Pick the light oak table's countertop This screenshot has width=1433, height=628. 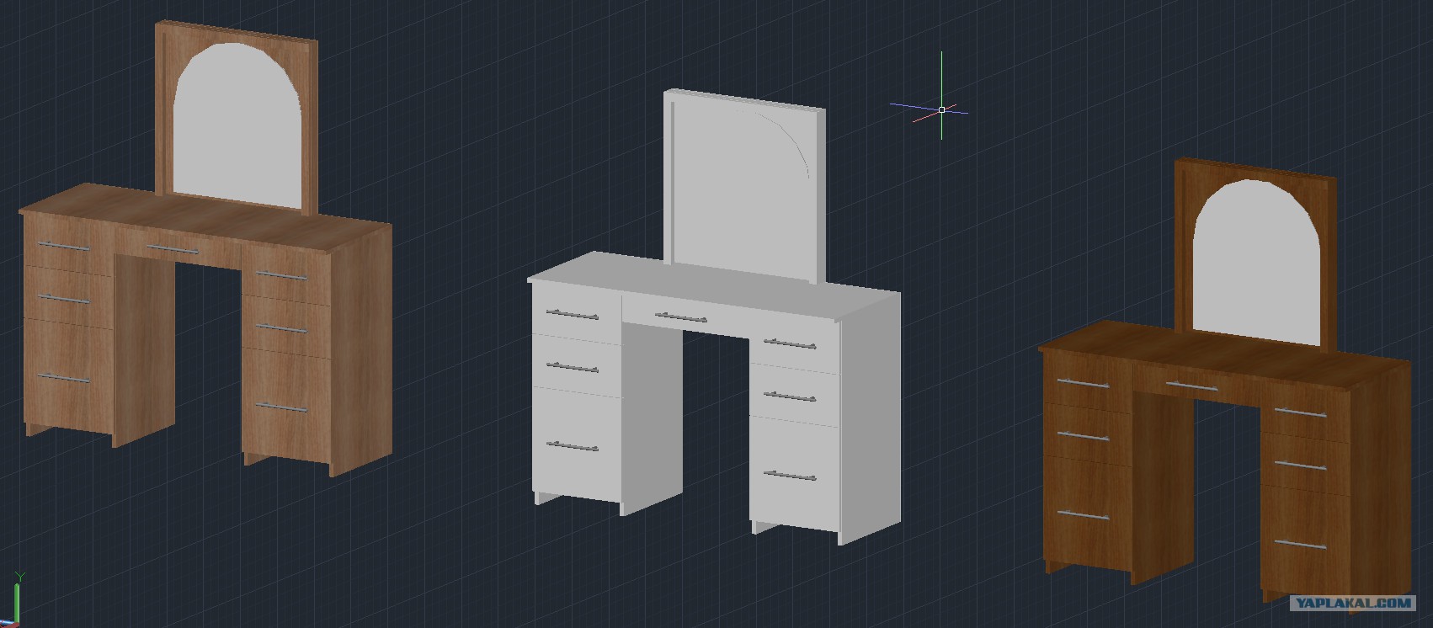(205, 219)
